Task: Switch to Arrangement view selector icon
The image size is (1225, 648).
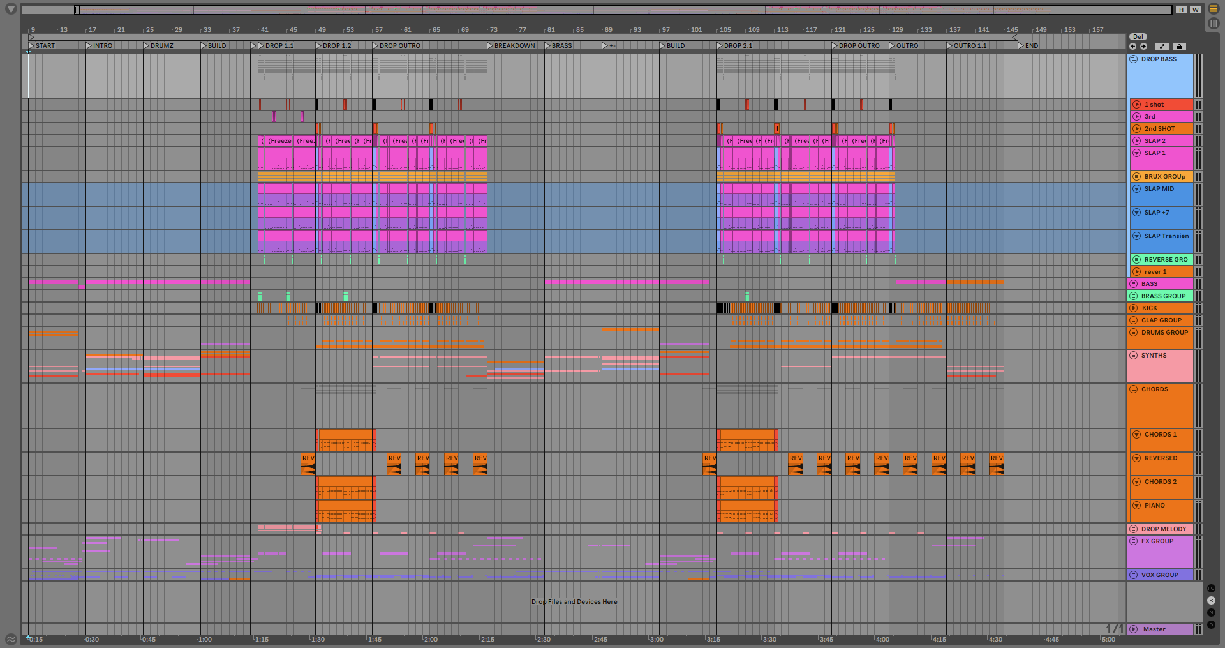Action: (1214, 9)
